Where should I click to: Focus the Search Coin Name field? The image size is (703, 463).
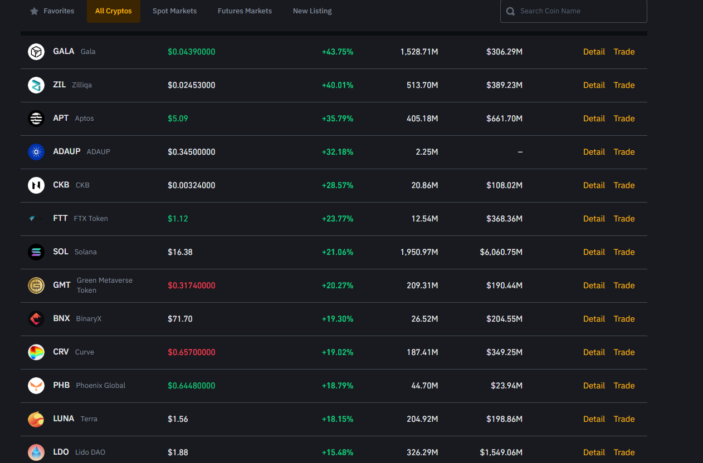coord(579,11)
